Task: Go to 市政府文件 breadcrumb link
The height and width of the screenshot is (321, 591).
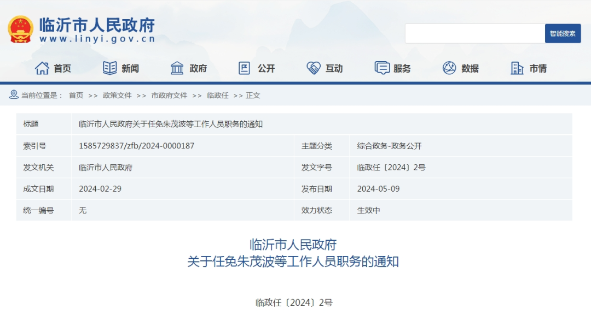Action: (x=169, y=96)
